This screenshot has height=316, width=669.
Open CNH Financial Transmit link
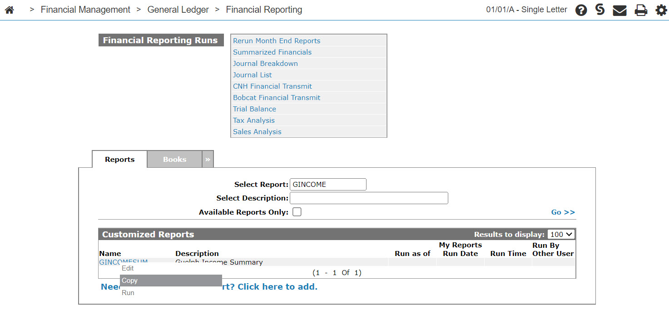click(x=273, y=86)
